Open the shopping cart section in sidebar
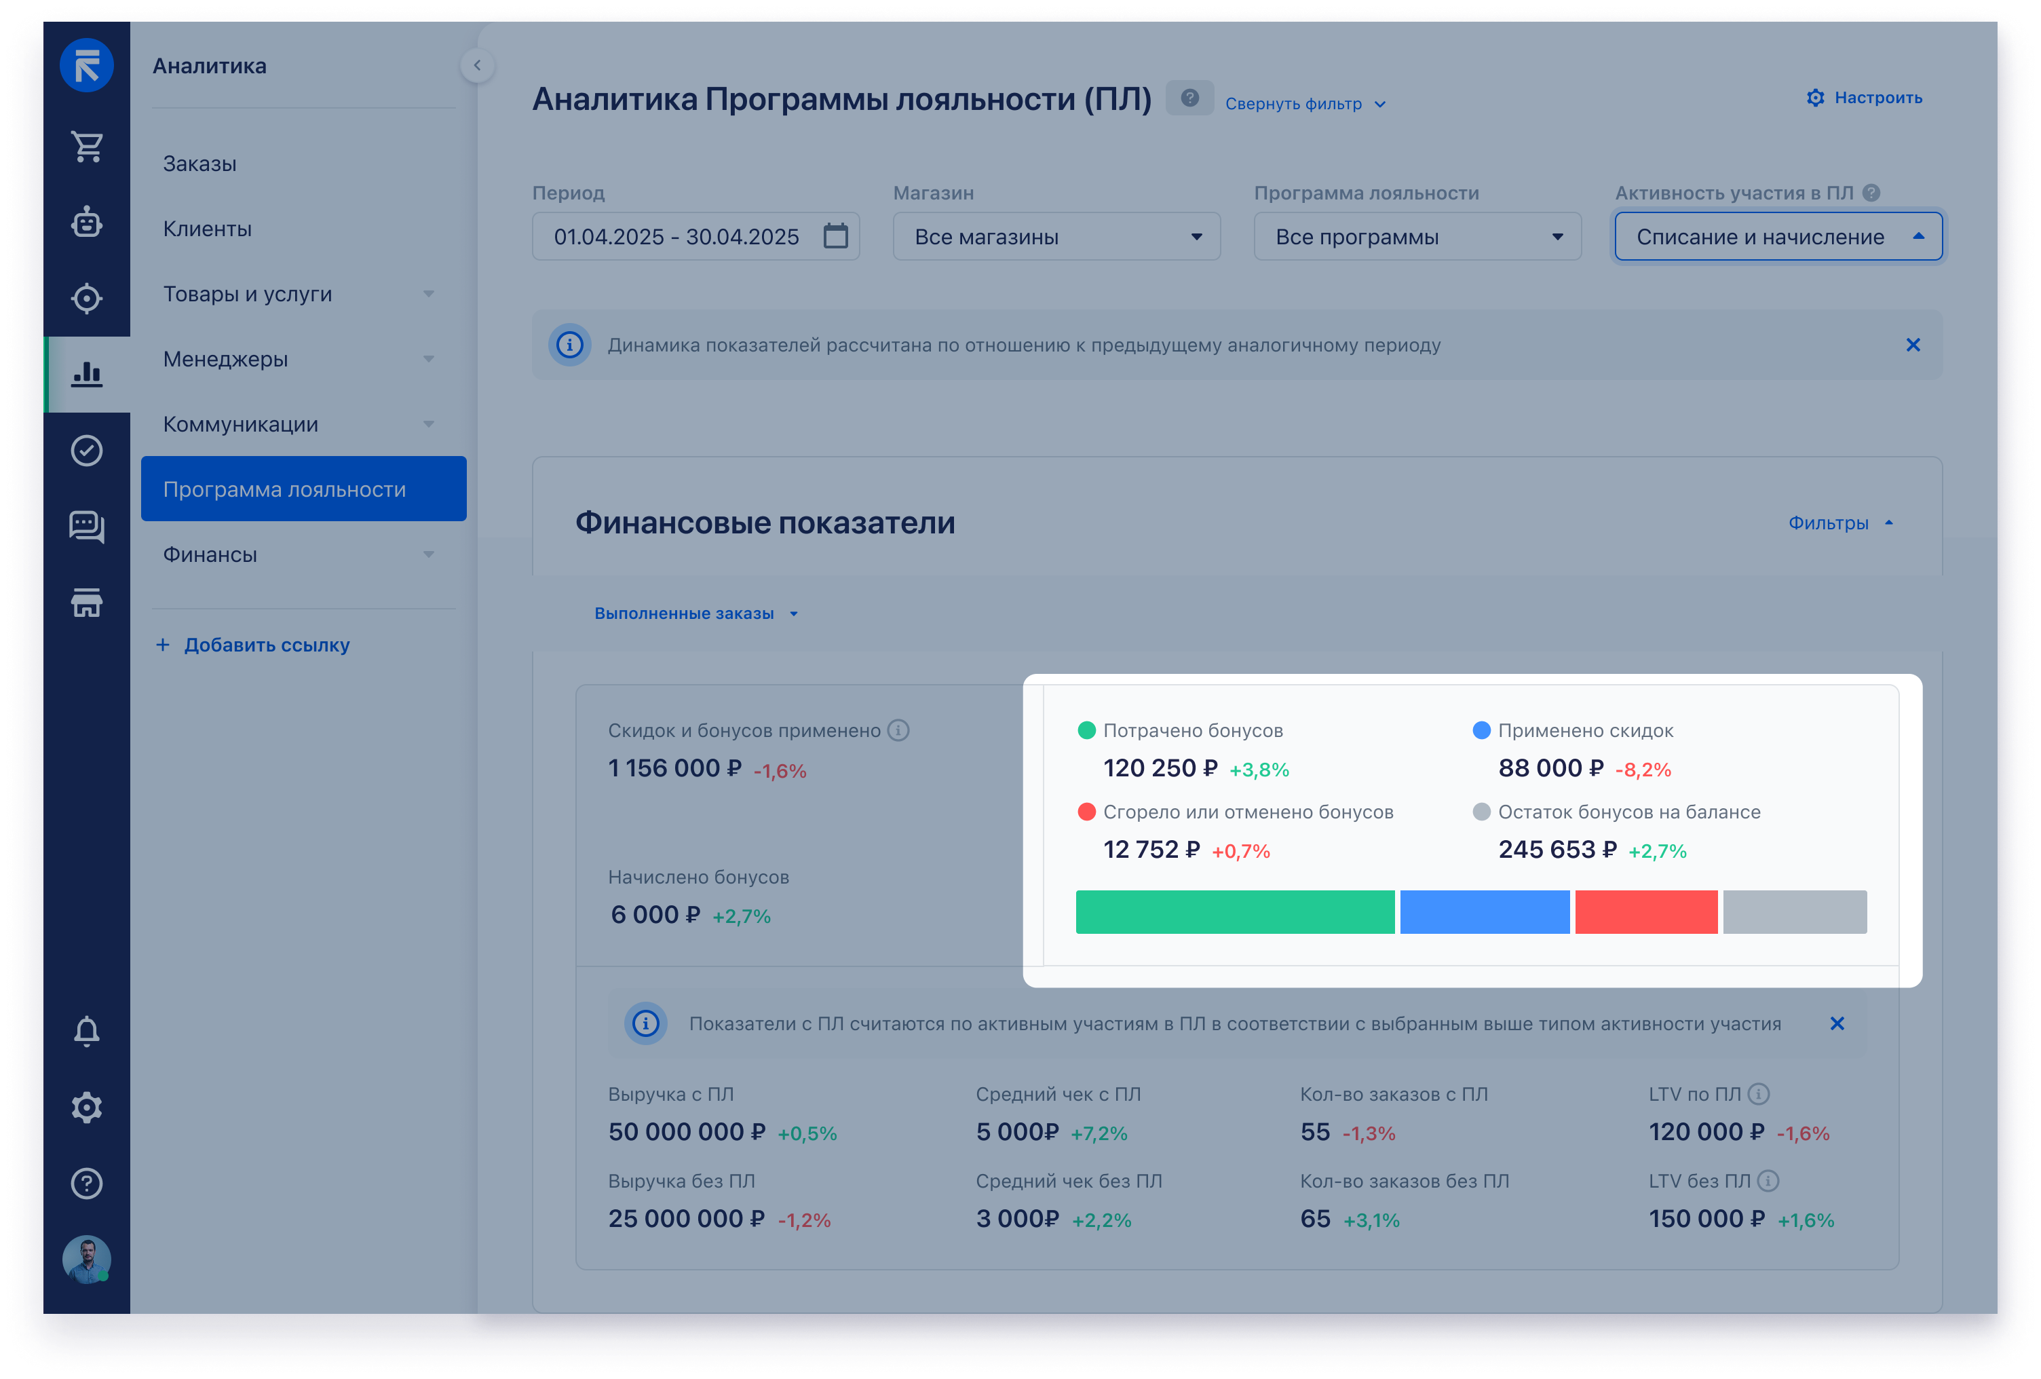This screenshot has height=1379, width=2041. (86, 147)
